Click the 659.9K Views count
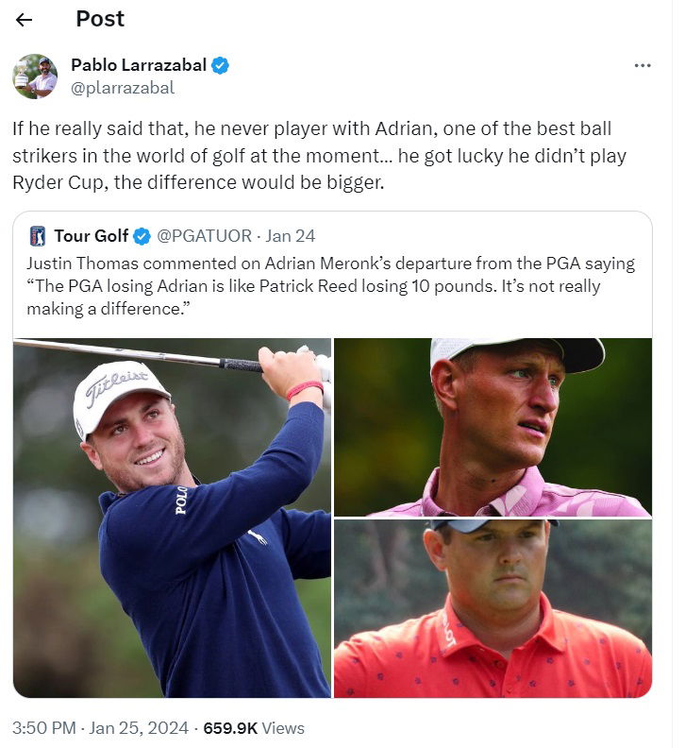This screenshot has width=685, height=748. tap(254, 728)
